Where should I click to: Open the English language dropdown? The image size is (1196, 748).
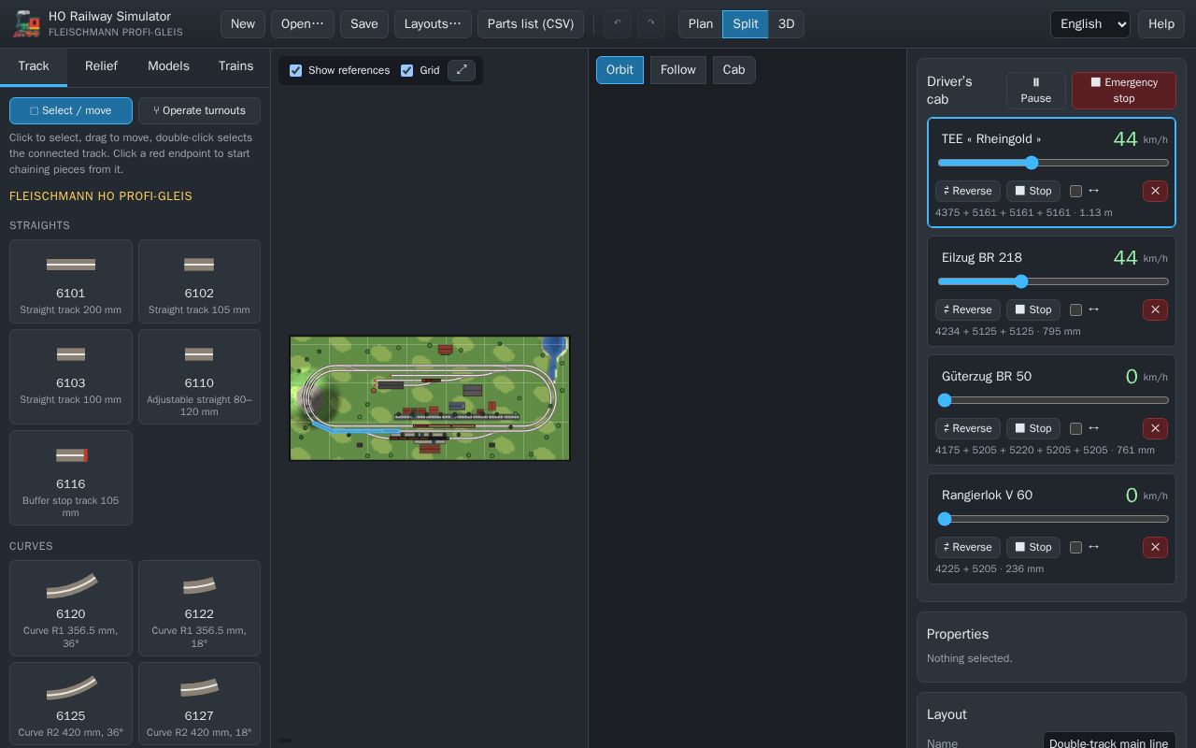click(x=1089, y=24)
